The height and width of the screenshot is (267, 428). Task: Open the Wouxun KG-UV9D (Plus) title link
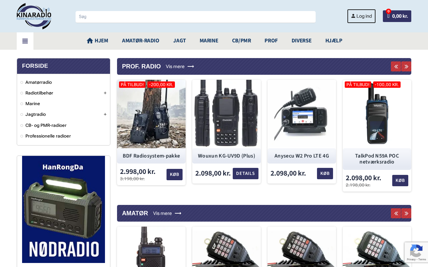226,156
